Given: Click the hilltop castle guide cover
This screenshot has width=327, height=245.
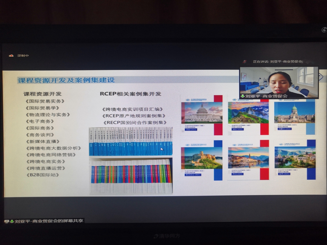Looking at the screenshot, I should click(201, 158).
